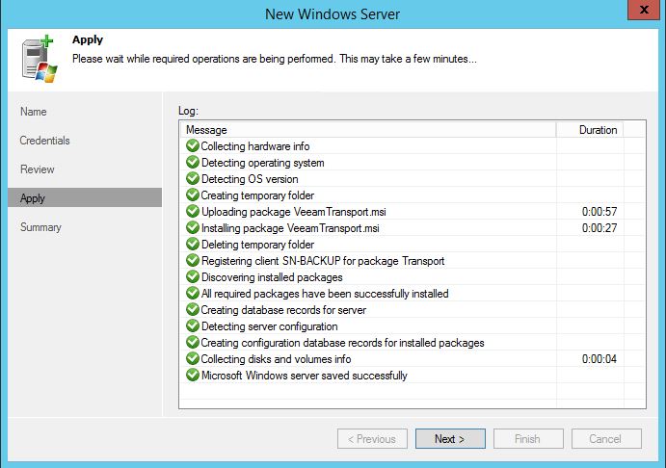Close the New Windows Server dialog

(645, 10)
